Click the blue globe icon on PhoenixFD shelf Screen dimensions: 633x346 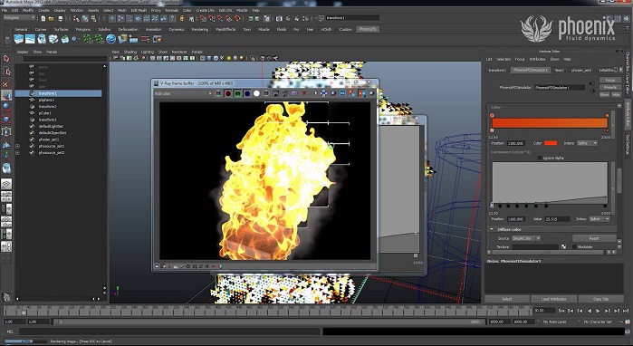tap(111, 39)
